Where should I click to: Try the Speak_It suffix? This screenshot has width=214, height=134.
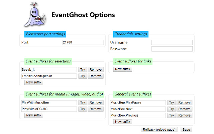(83, 70)
